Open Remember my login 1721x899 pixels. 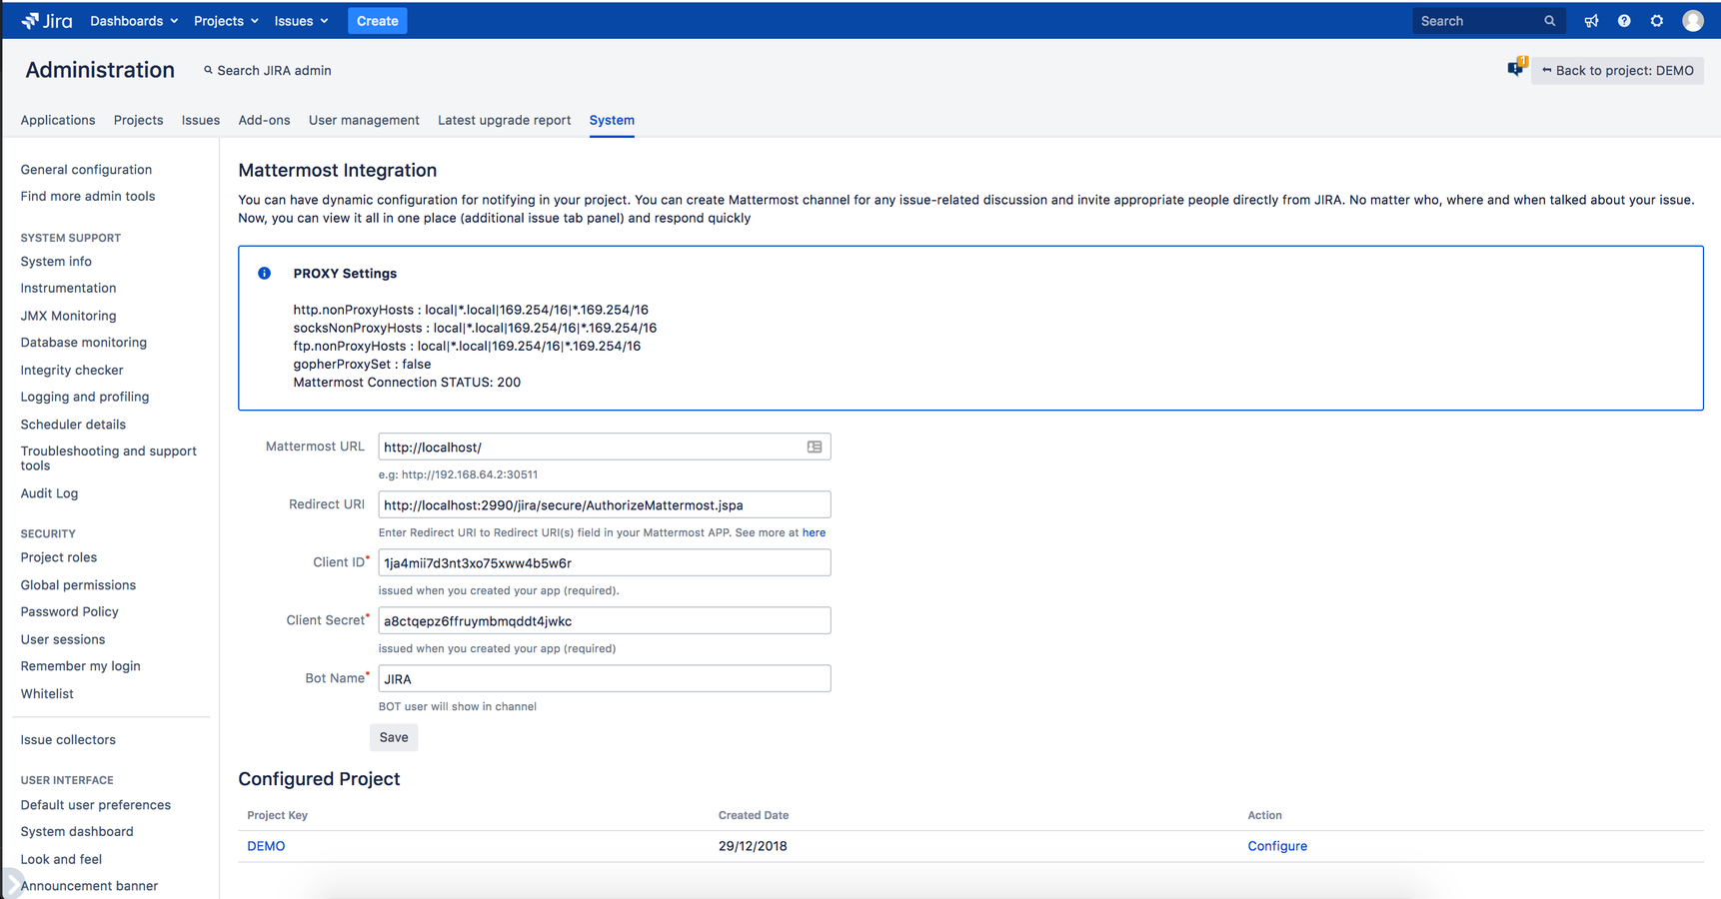[80, 666]
